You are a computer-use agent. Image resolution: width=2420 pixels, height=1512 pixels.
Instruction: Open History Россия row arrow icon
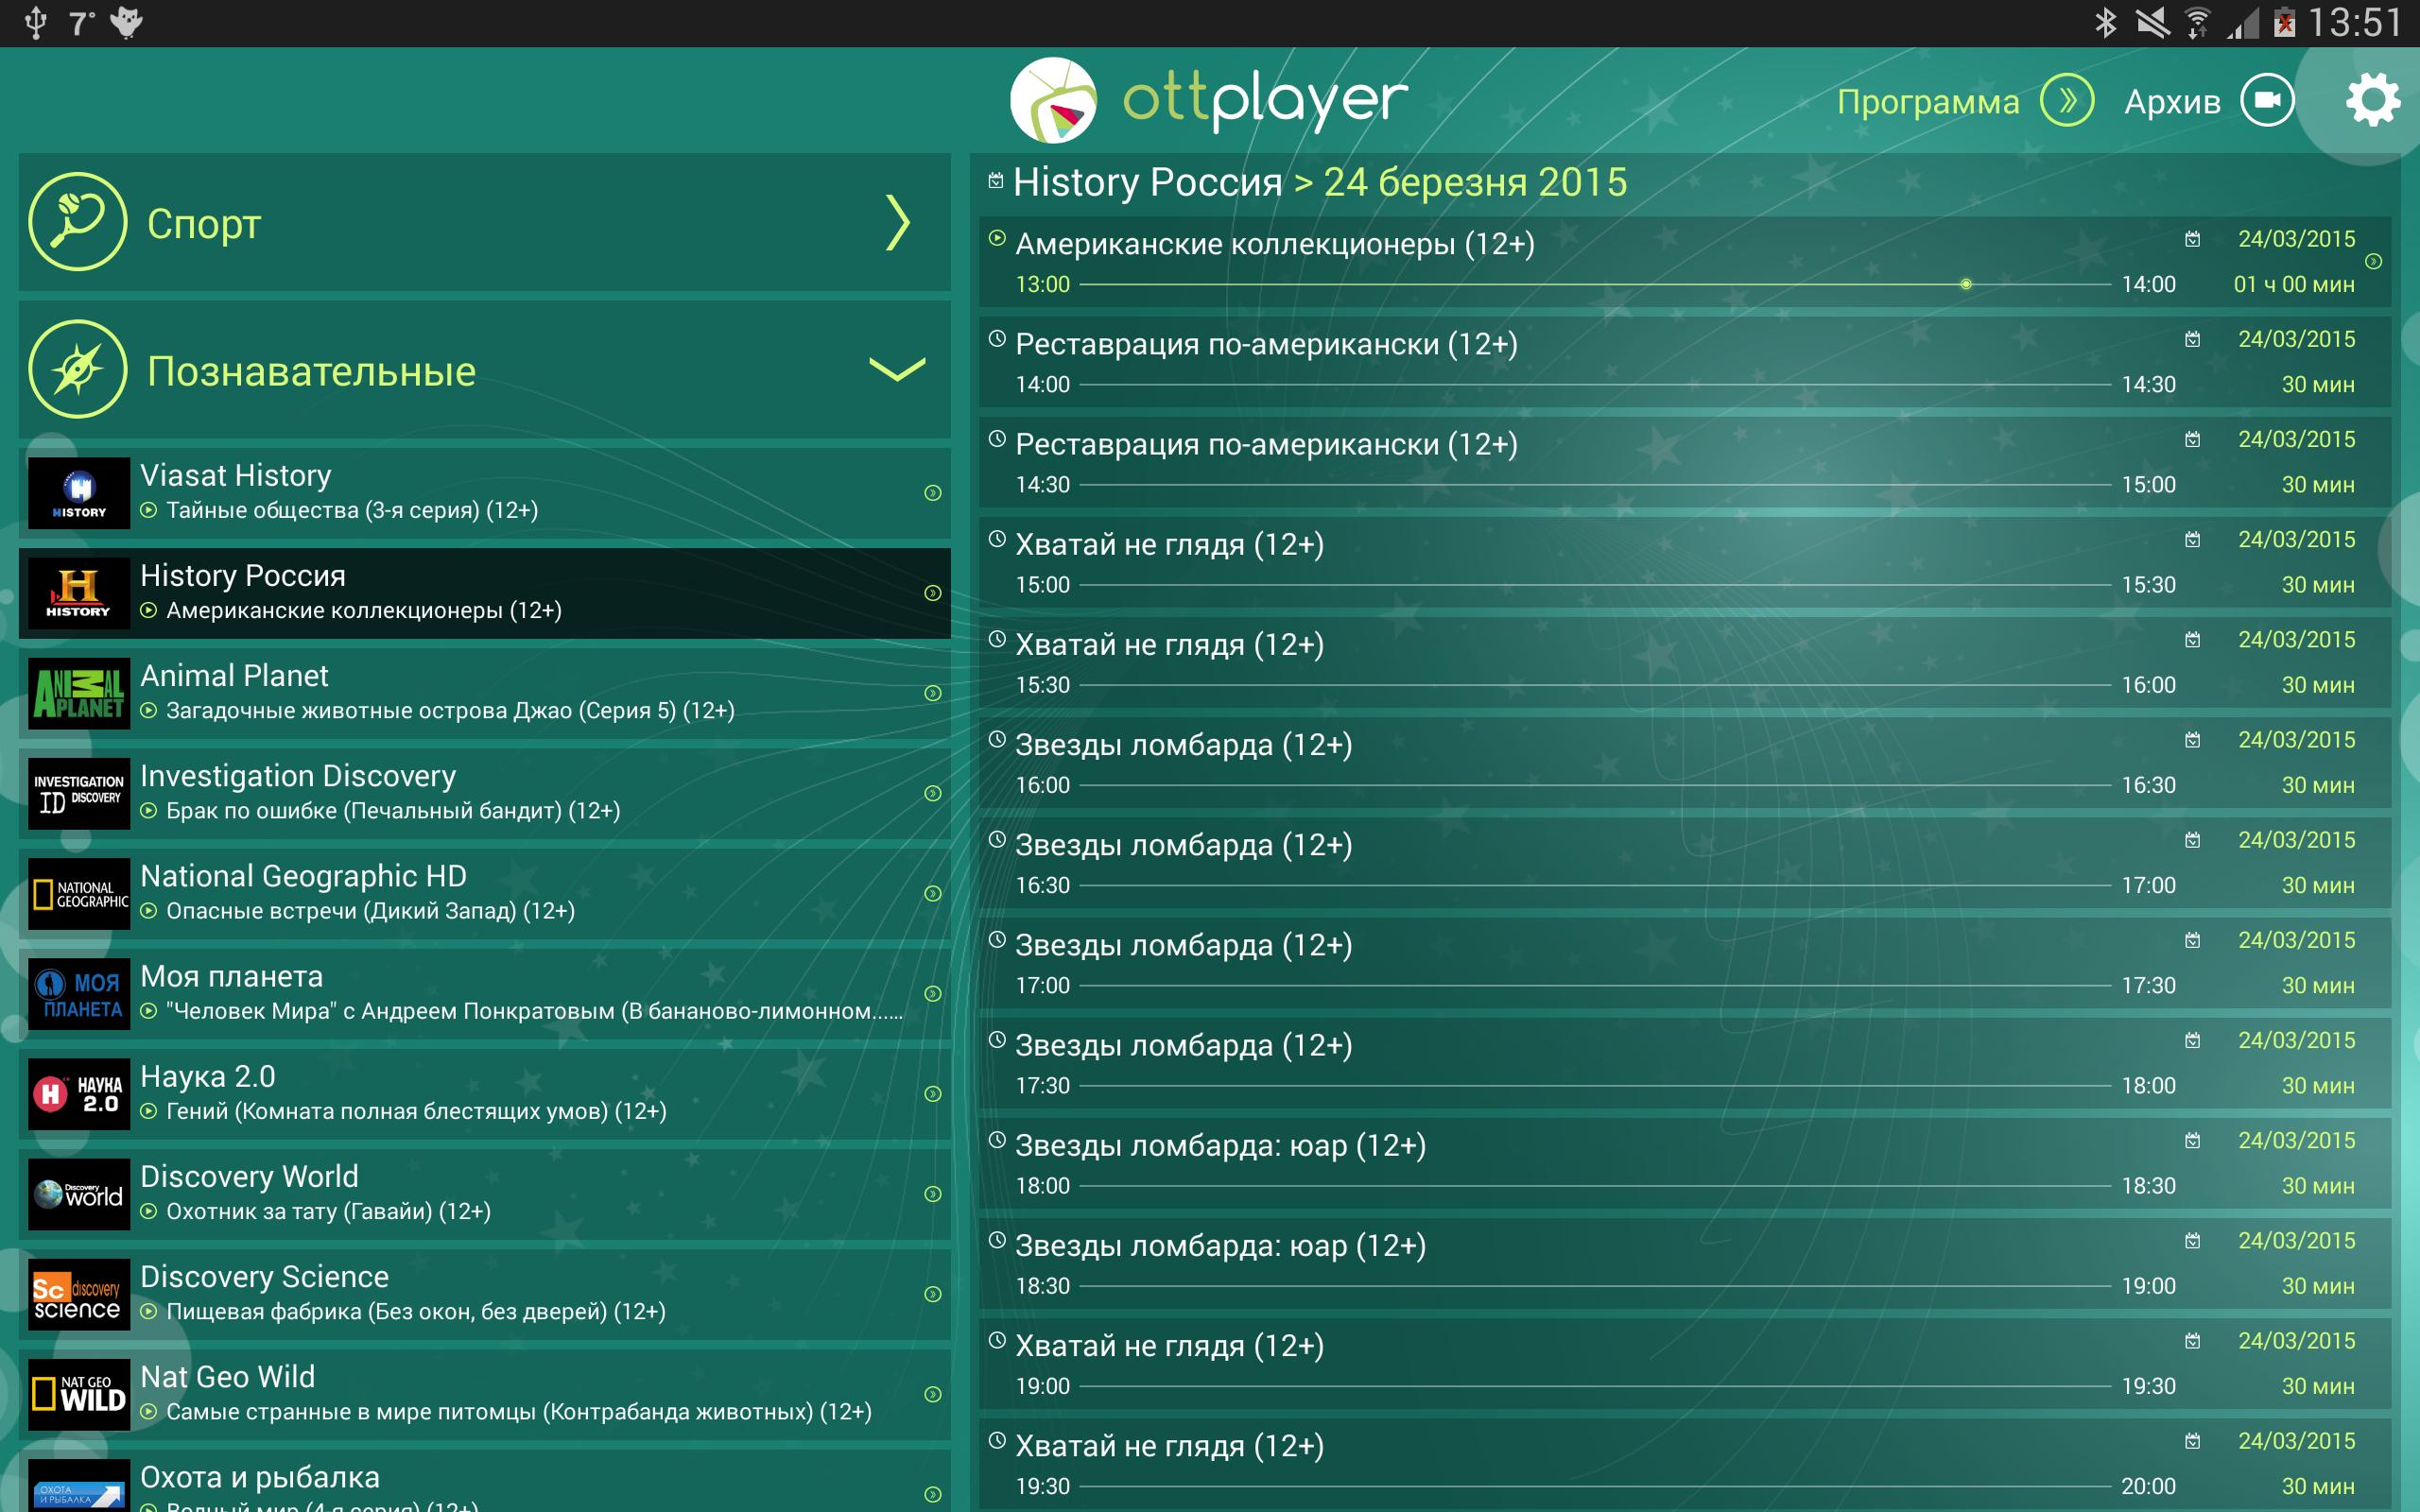tap(932, 593)
